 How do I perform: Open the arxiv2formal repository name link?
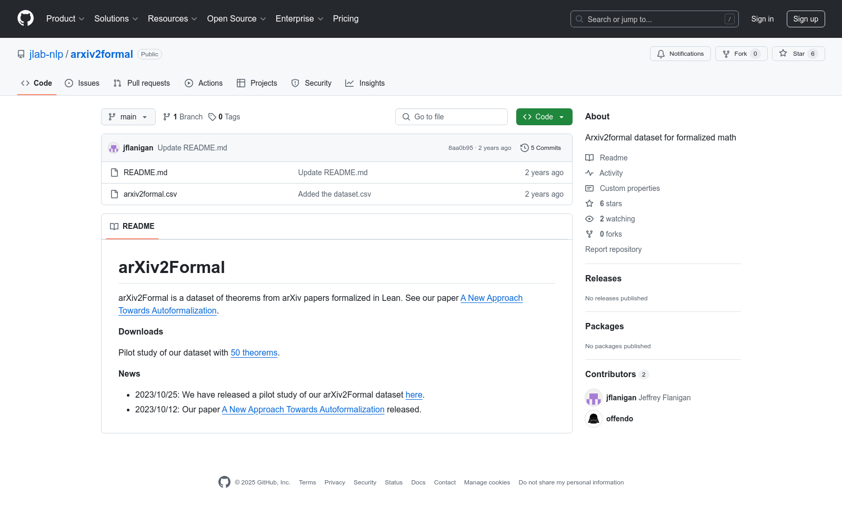point(102,54)
